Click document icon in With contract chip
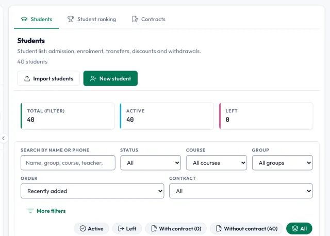Viewport: 330px width, 236px height. click(154, 229)
